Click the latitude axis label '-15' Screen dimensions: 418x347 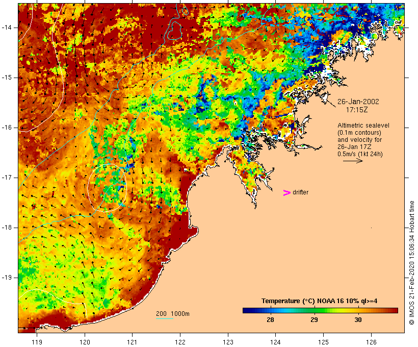pos(6,78)
